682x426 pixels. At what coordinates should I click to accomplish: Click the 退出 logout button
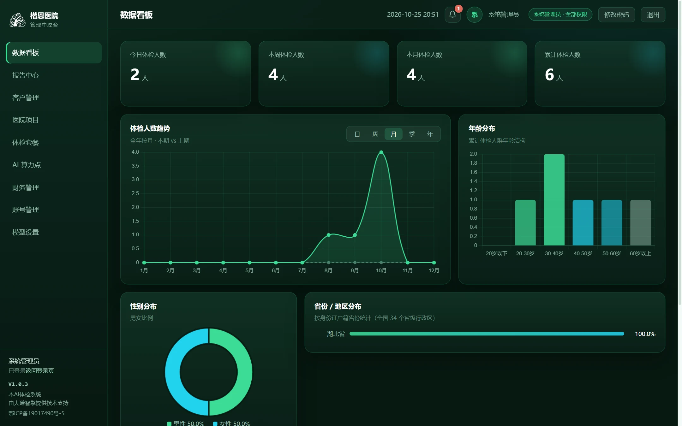pos(653,15)
